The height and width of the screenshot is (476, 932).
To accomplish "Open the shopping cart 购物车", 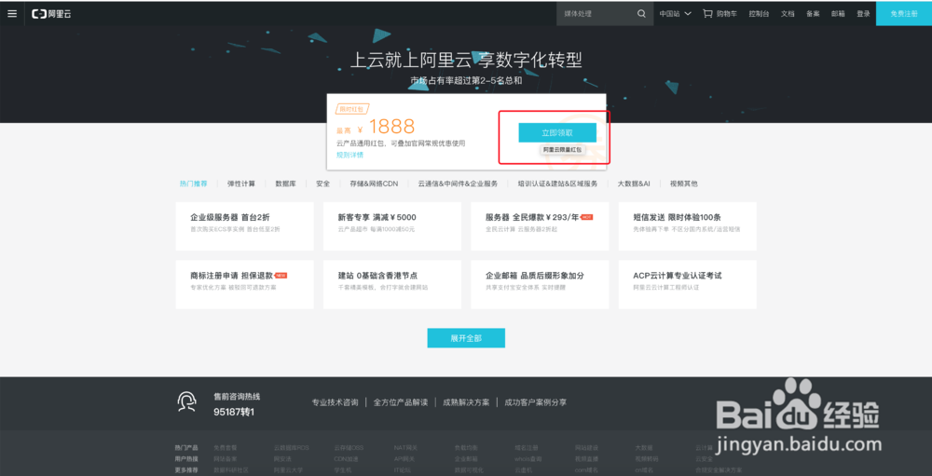I will pos(720,14).
